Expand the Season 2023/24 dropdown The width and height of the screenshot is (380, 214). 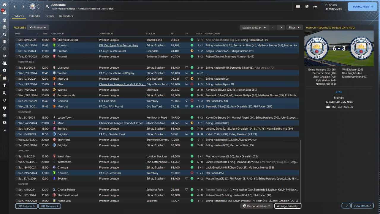[x=254, y=28]
